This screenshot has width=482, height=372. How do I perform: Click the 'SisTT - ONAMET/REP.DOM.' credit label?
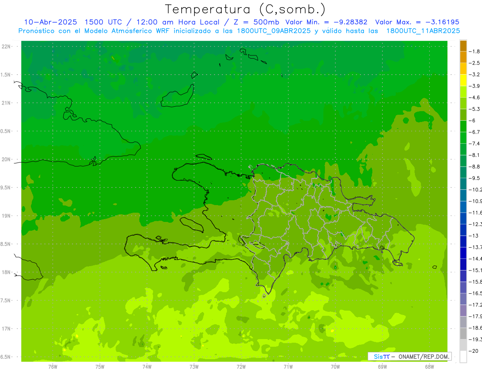pos(410,356)
